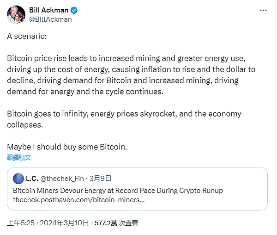The image size is (277, 235).
Task: Click the 2024年3月10日 post date
Action: click(65, 223)
